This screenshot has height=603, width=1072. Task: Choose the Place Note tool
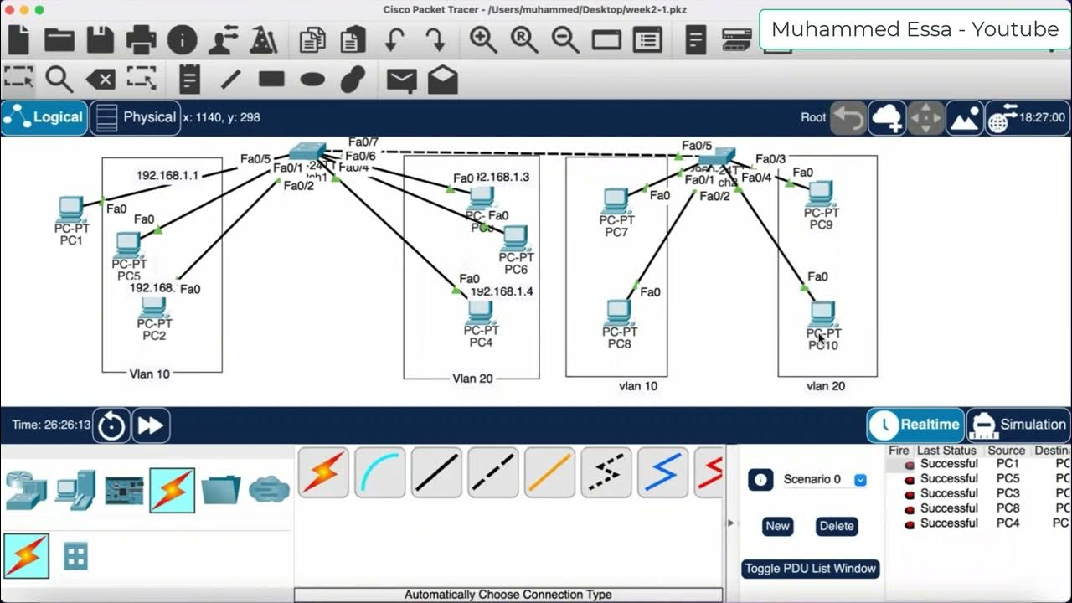click(190, 80)
